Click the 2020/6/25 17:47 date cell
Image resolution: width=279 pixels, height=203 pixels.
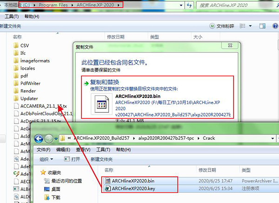(x=215, y=181)
